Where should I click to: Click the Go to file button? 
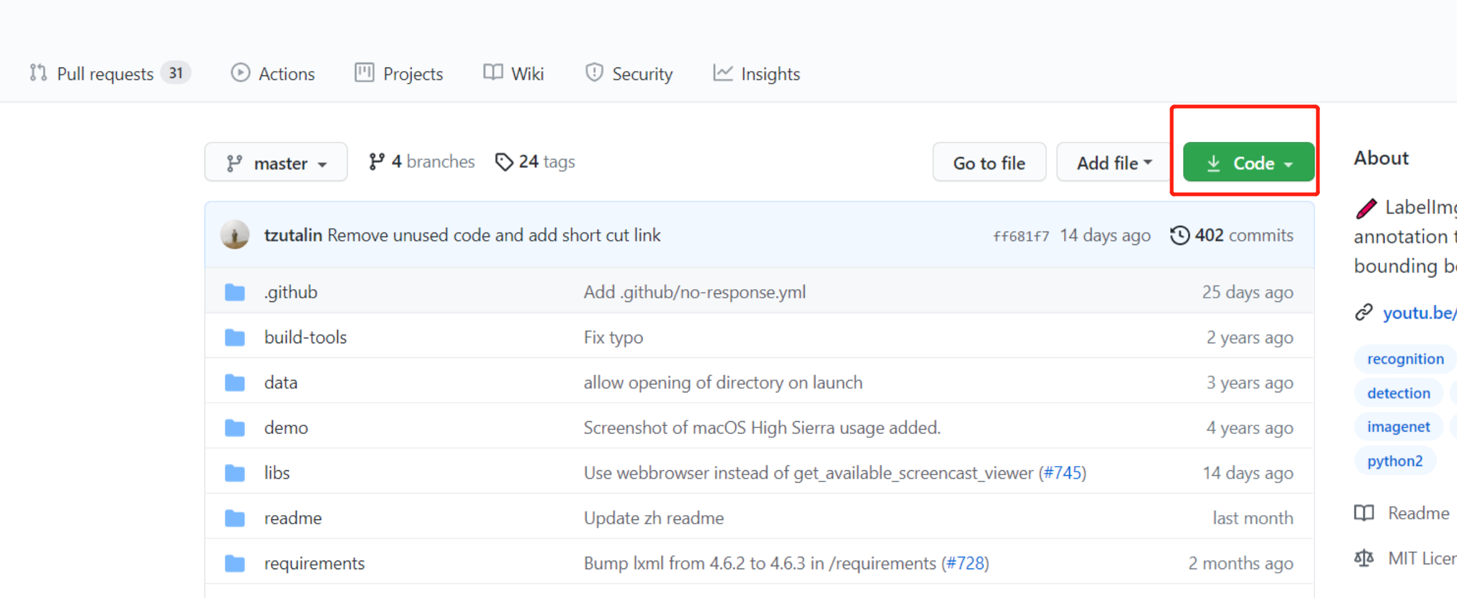click(989, 163)
